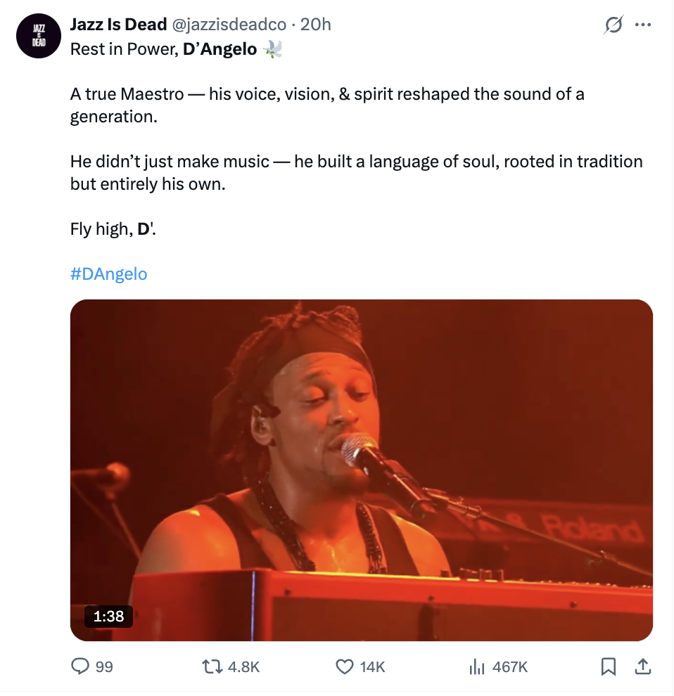Click the Jazz Is Dead display name

(x=118, y=25)
